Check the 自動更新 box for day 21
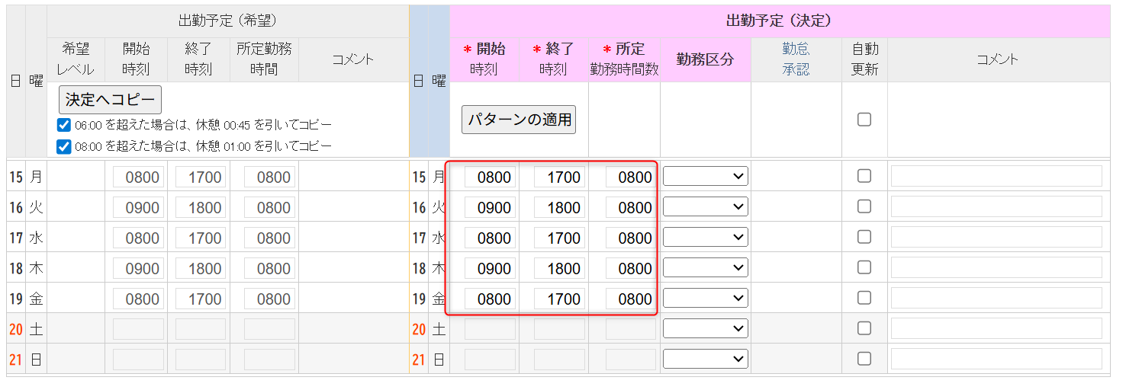 (x=864, y=359)
